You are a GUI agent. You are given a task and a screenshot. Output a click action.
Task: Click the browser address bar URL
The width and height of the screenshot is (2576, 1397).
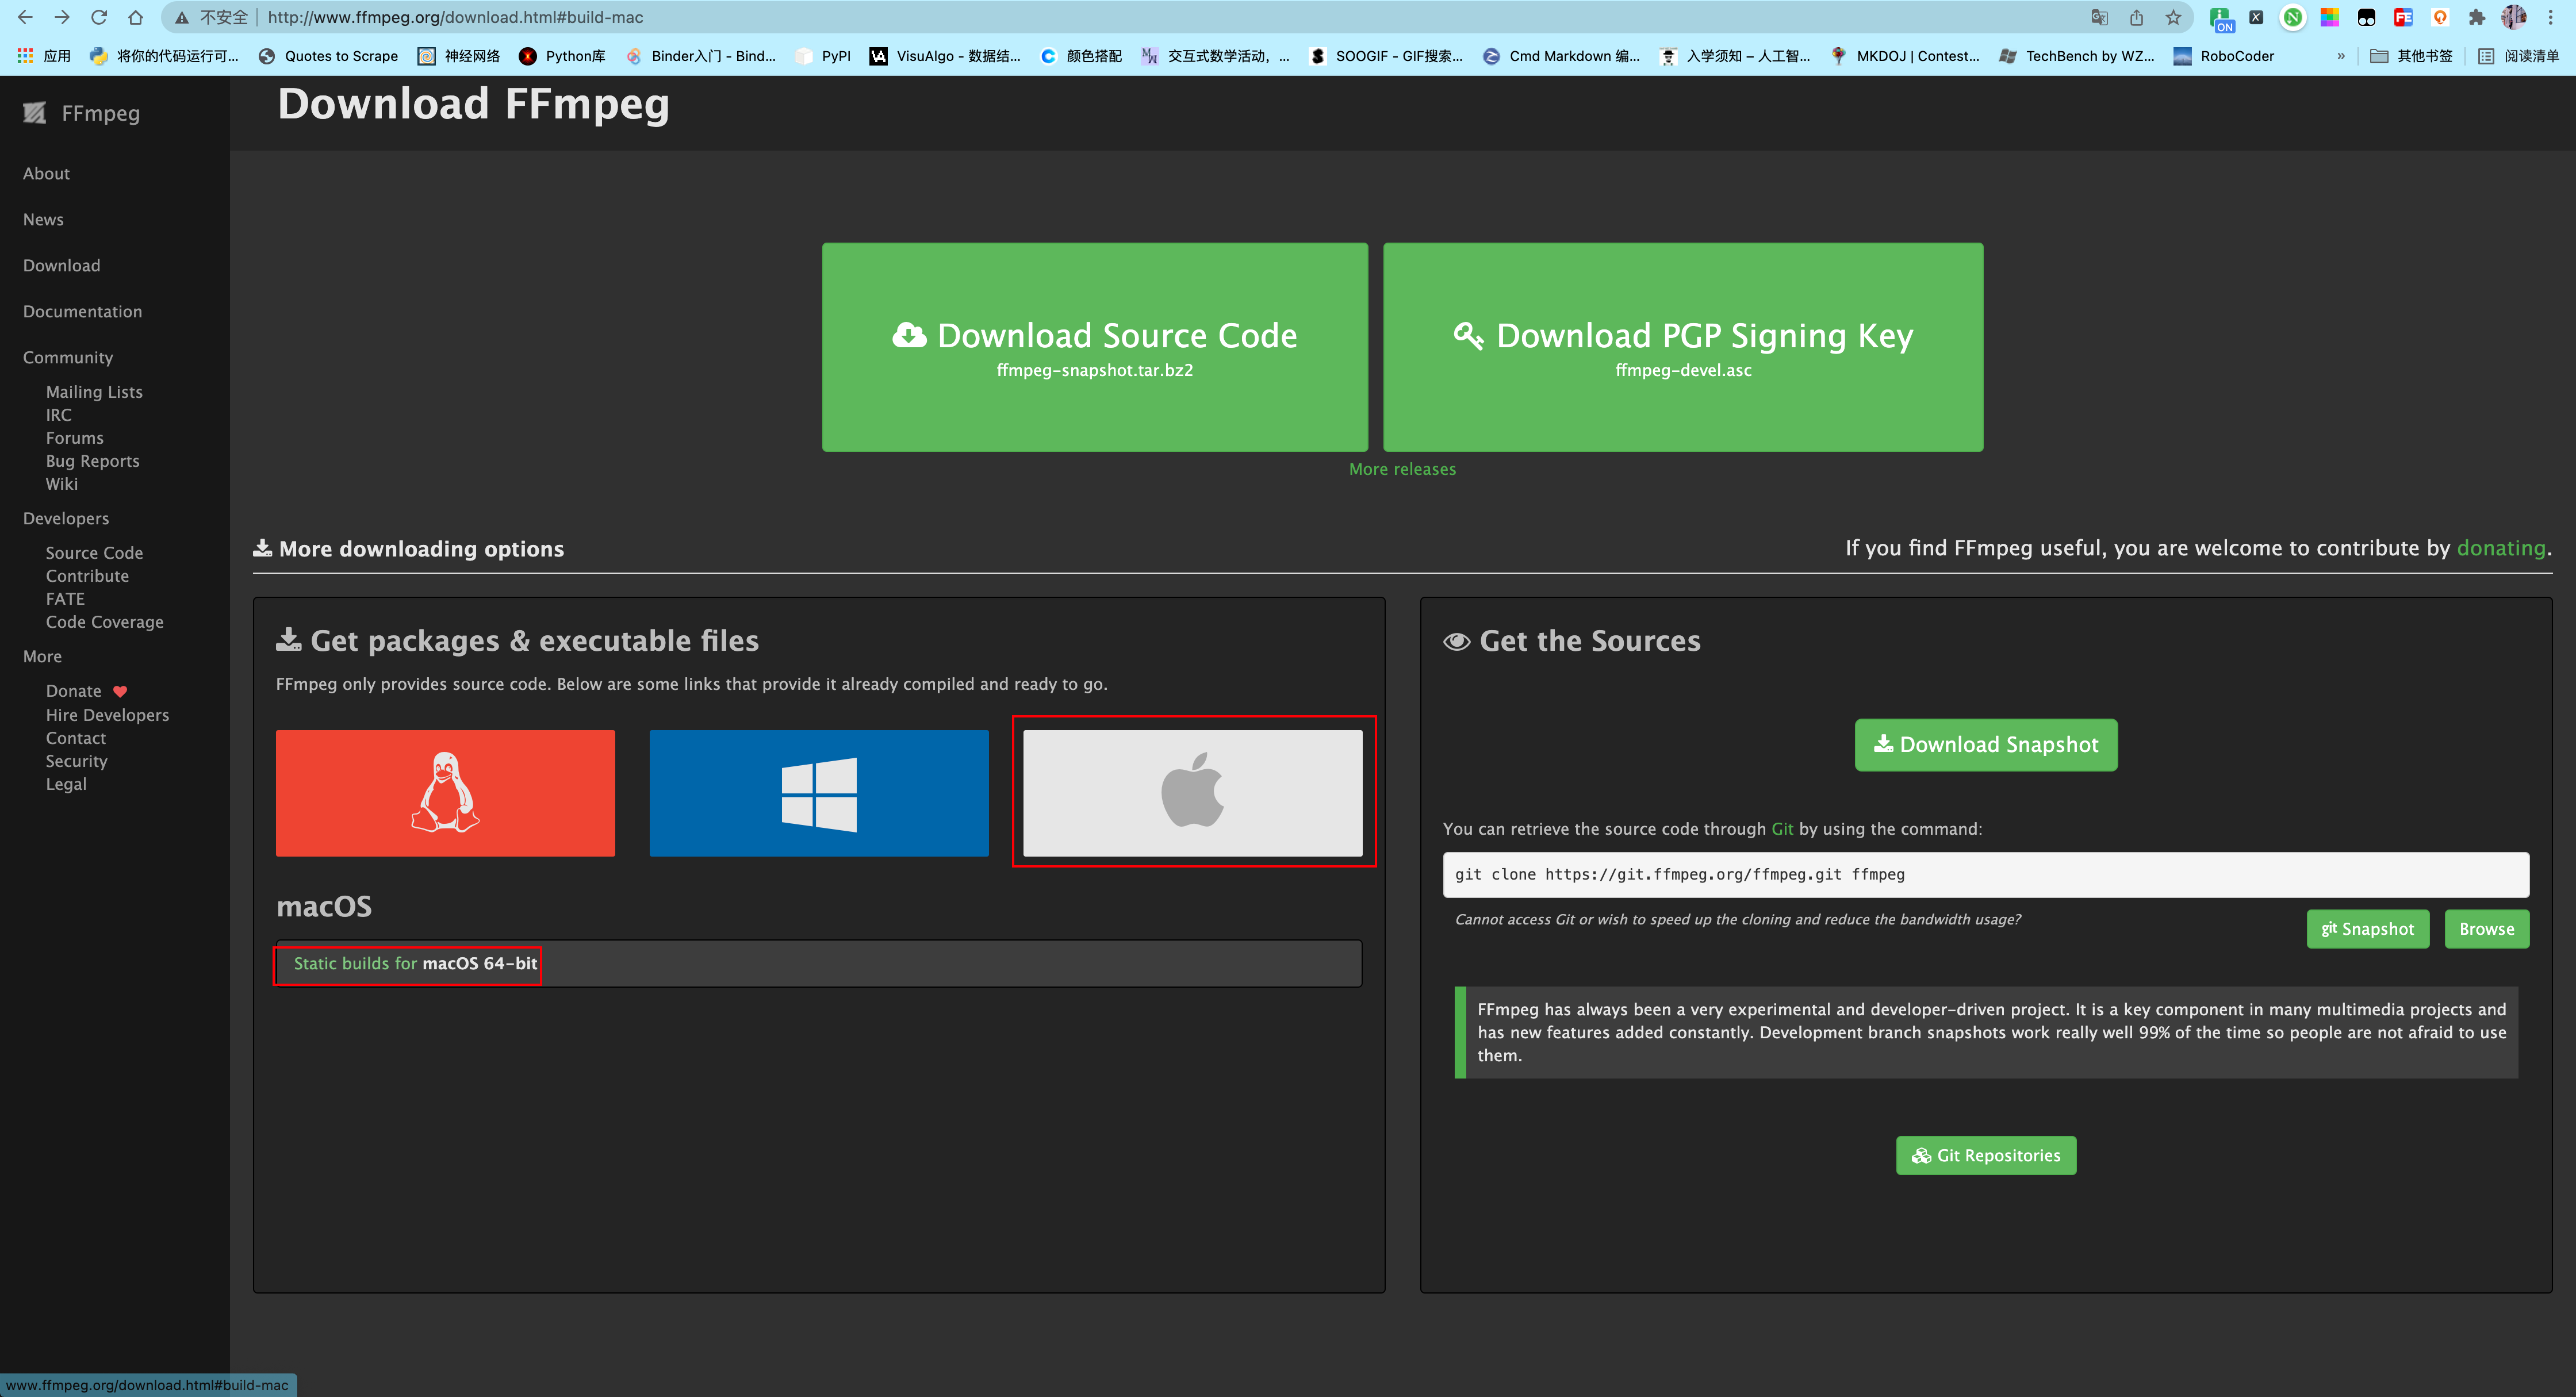pyautogui.click(x=455, y=17)
